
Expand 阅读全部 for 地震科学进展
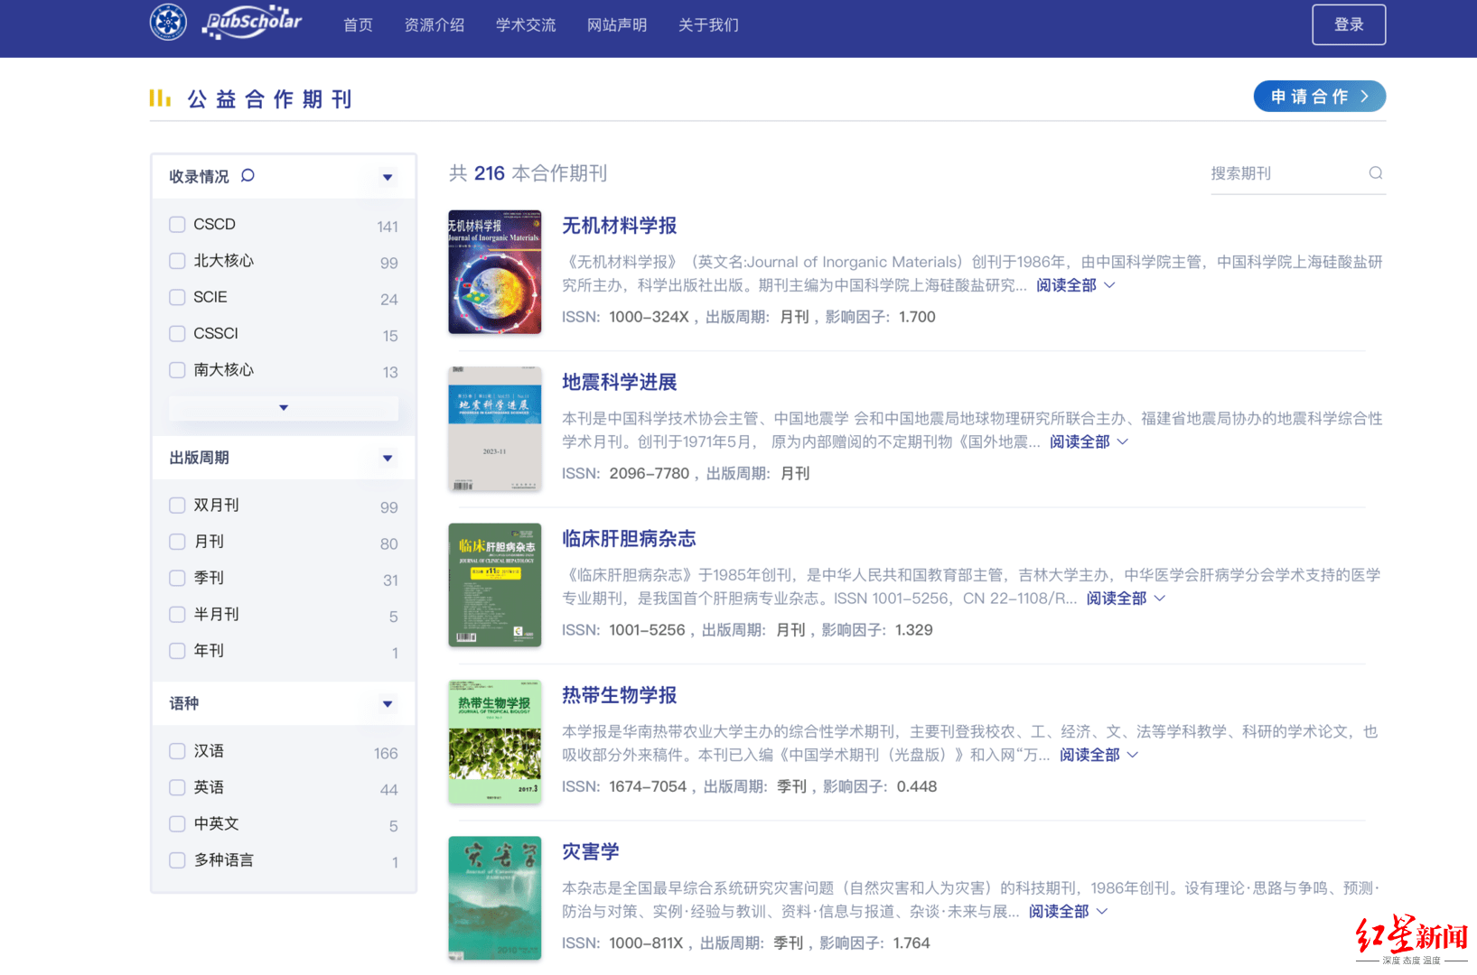pos(1089,441)
